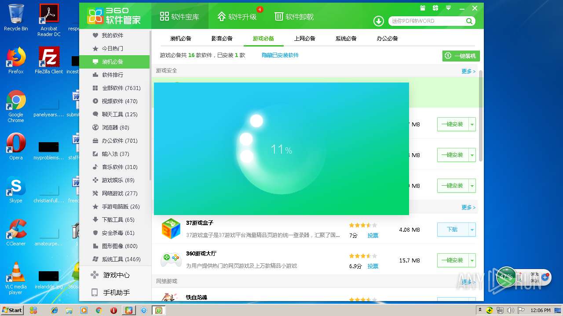
Task: Open 游戏中心 at the sidebar bottom
Action: pyautogui.click(x=115, y=275)
